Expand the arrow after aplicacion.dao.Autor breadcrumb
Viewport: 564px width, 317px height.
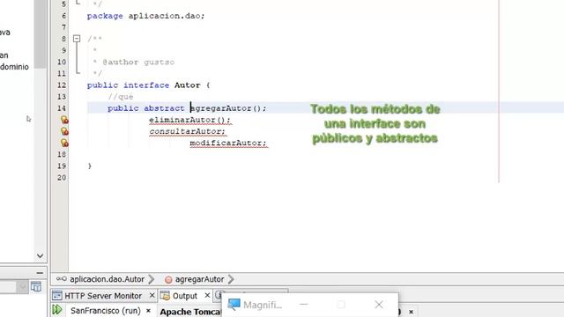click(x=152, y=279)
